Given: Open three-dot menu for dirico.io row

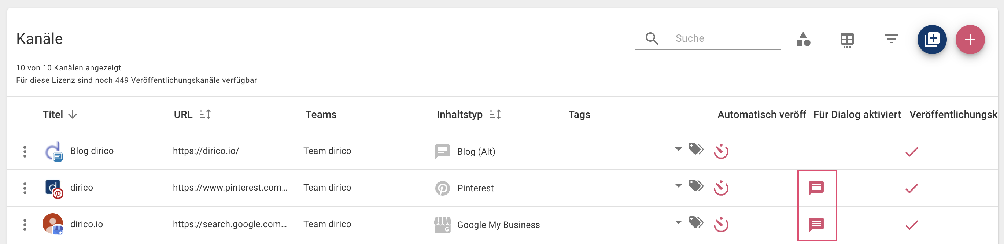Looking at the screenshot, I should point(25,225).
